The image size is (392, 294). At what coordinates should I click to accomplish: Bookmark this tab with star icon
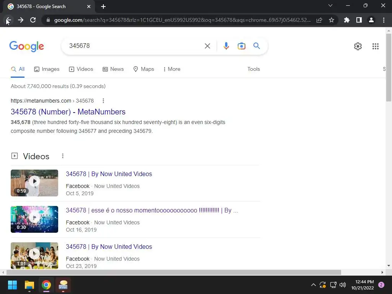pyautogui.click(x=332, y=20)
